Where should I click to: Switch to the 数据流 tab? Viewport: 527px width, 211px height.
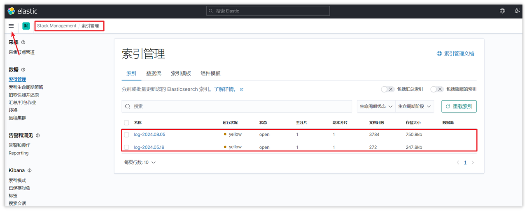click(x=154, y=73)
